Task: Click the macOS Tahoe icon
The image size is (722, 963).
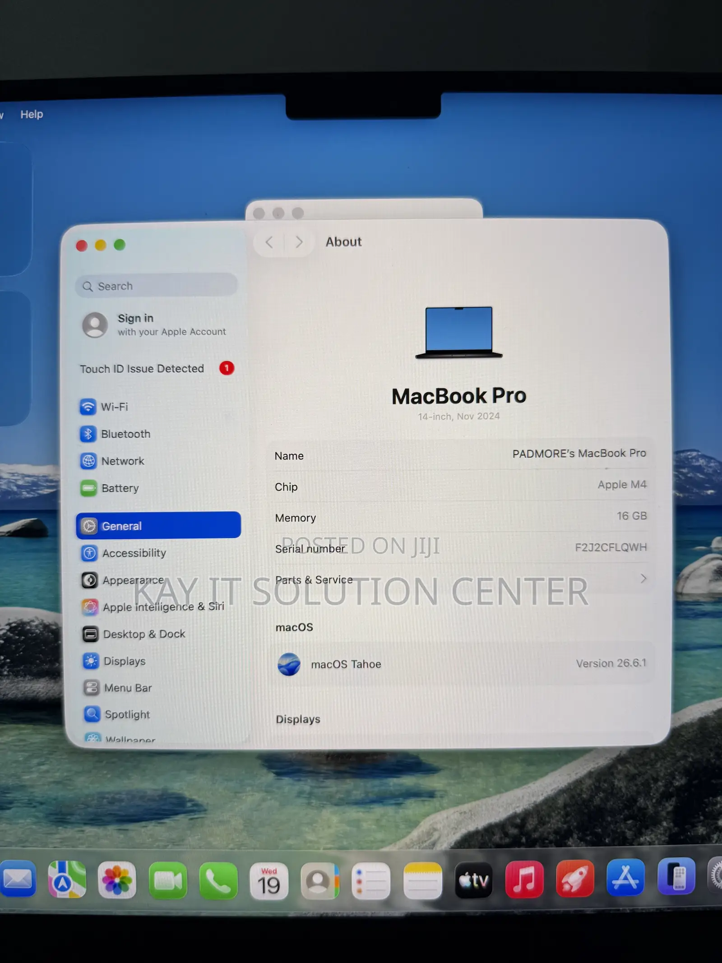Action: pyautogui.click(x=289, y=664)
